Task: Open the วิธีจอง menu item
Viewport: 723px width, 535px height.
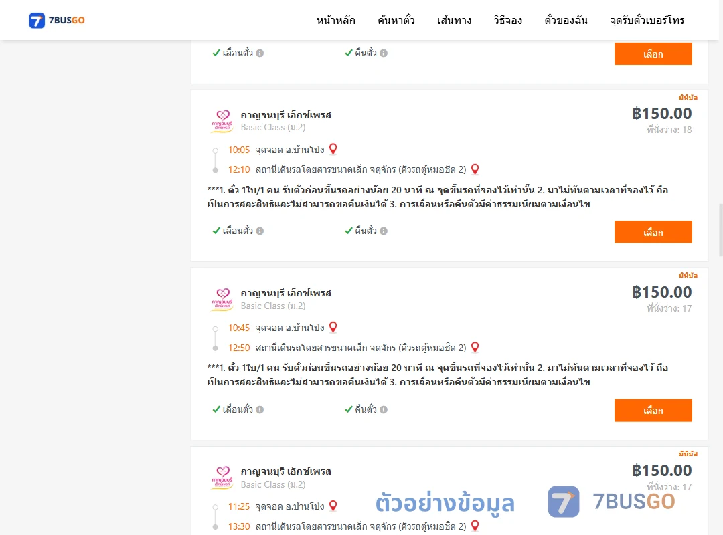Action: click(507, 20)
